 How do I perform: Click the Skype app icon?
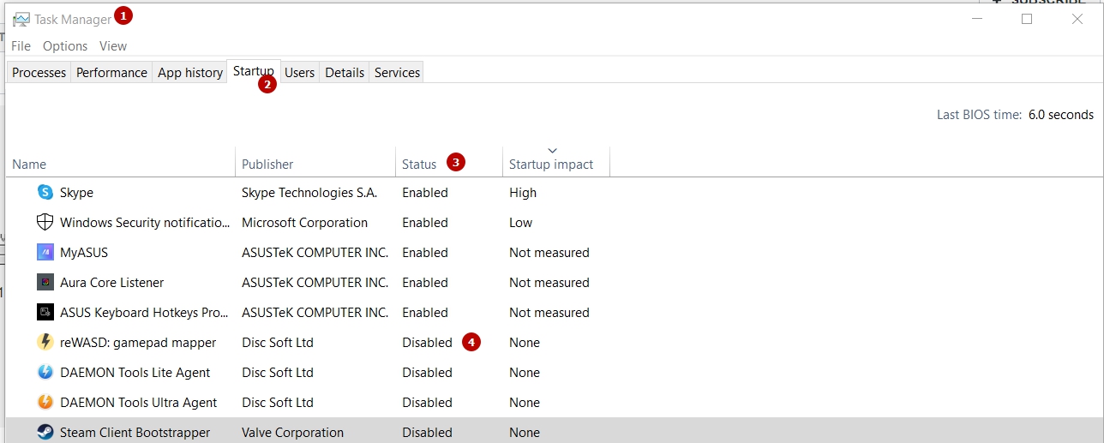(45, 193)
